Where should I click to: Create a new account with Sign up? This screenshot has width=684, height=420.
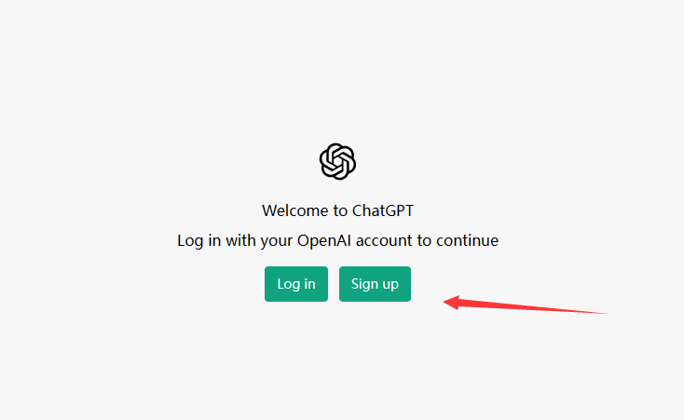pos(375,284)
